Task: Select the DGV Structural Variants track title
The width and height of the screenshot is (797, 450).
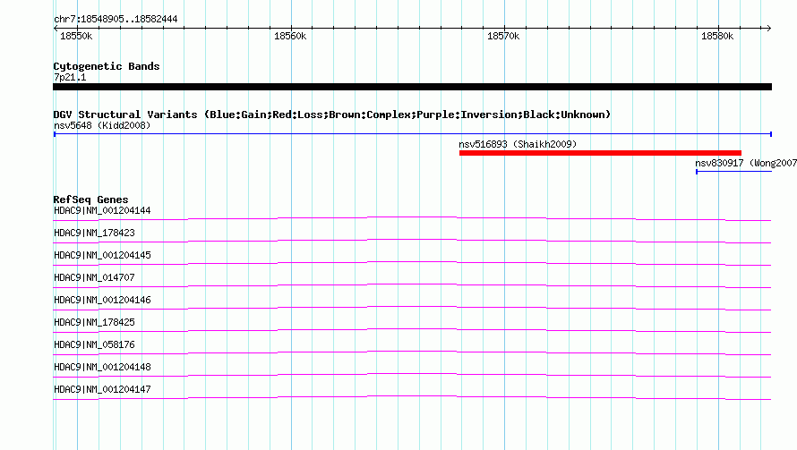Action: [x=332, y=115]
